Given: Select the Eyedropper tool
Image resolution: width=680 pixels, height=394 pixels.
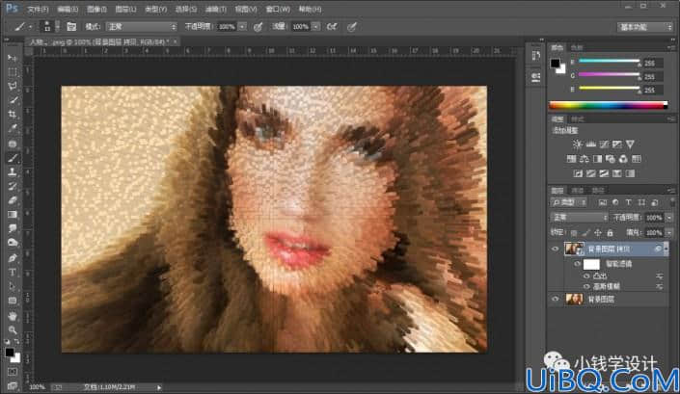Looking at the screenshot, I should (13, 128).
